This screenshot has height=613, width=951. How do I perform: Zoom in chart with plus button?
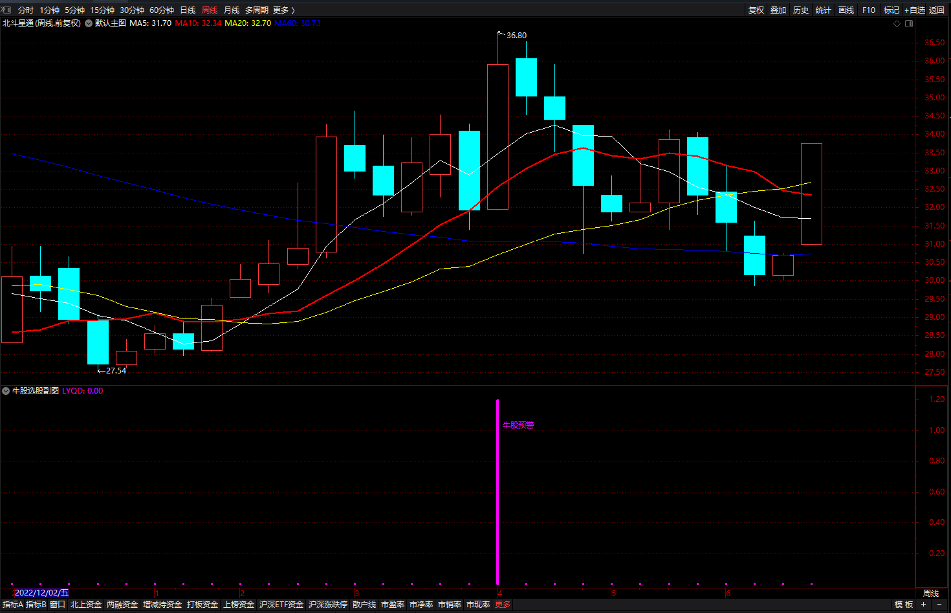(923, 605)
